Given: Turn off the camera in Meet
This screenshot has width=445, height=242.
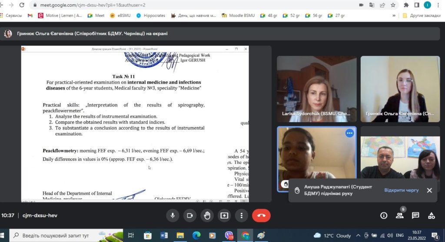Looking at the screenshot, I should [190, 215].
